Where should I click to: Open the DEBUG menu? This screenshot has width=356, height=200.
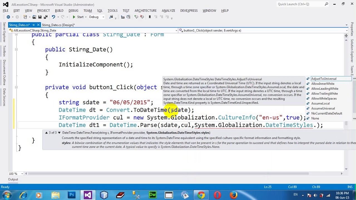pyautogui.click(x=73, y=11)
